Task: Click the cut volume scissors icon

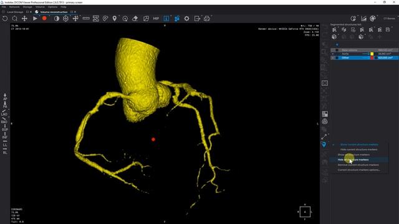Action: click(146, 19)
